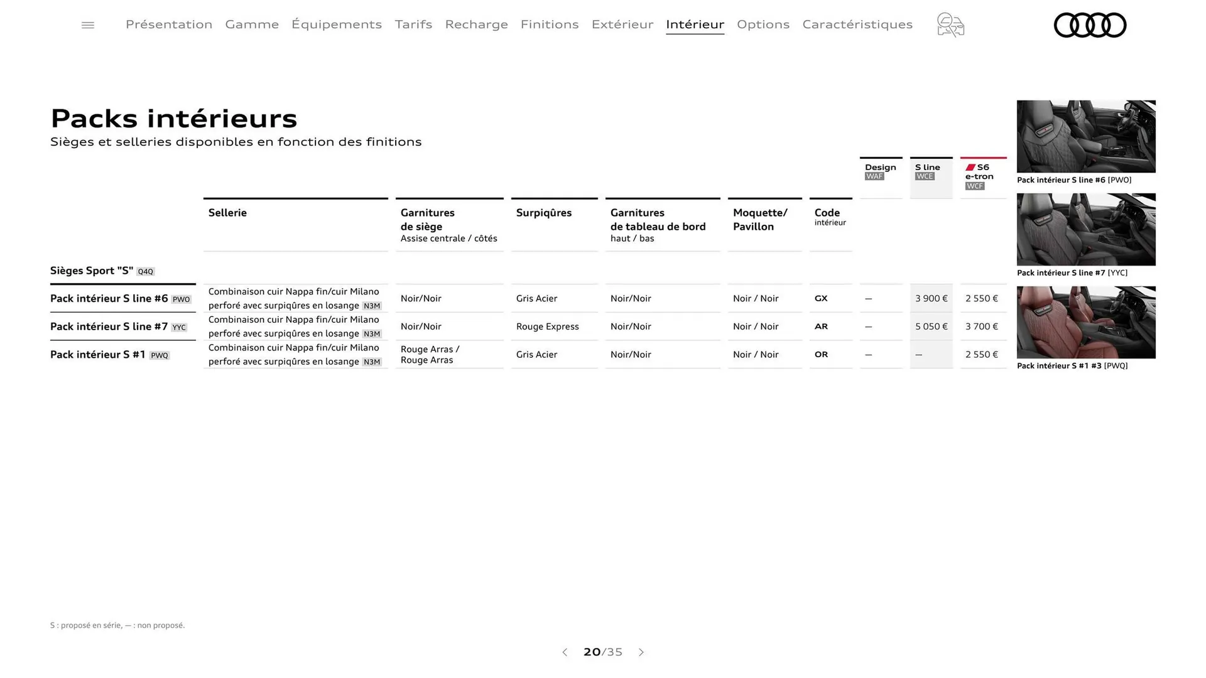Open the hamburger navigation menu
The image size is (1206, 678).
pos(87,24)
